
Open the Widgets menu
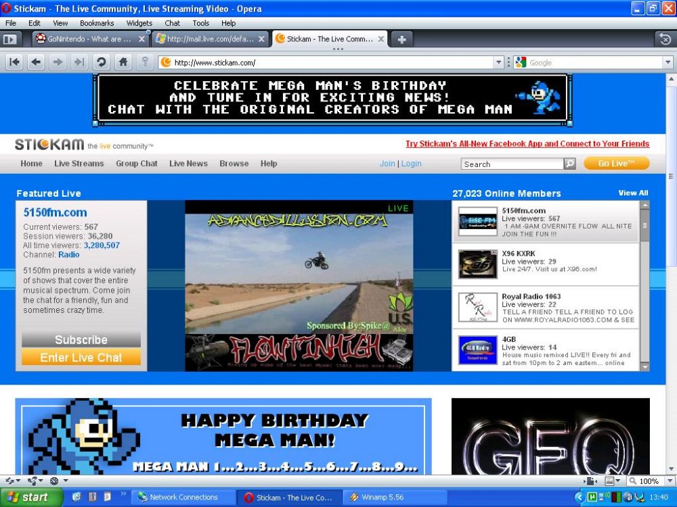pyautogui.click(x=139, y=23)
